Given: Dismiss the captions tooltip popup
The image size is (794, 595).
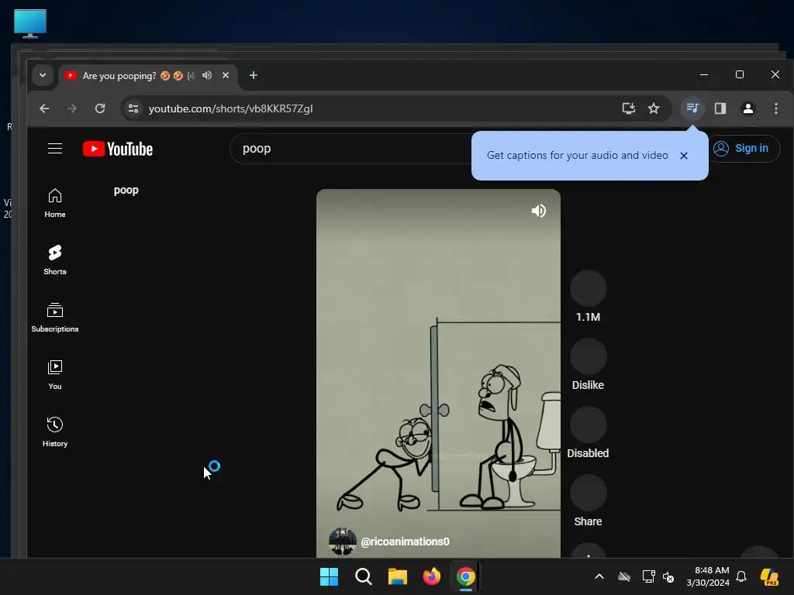Looking at the screenshot, I should (684, 155).
